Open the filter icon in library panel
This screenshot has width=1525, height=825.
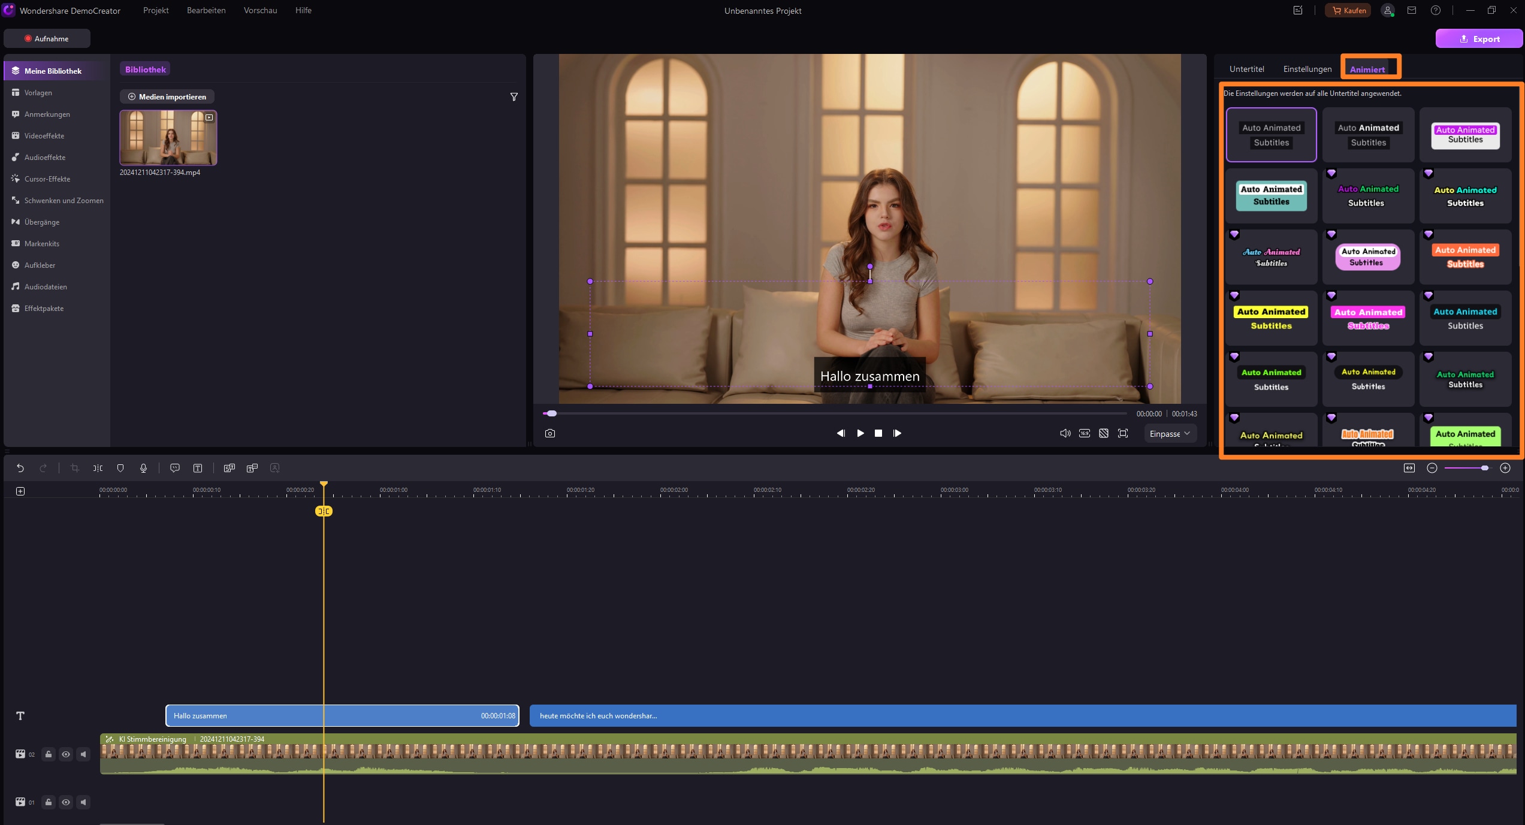point(514,97)
